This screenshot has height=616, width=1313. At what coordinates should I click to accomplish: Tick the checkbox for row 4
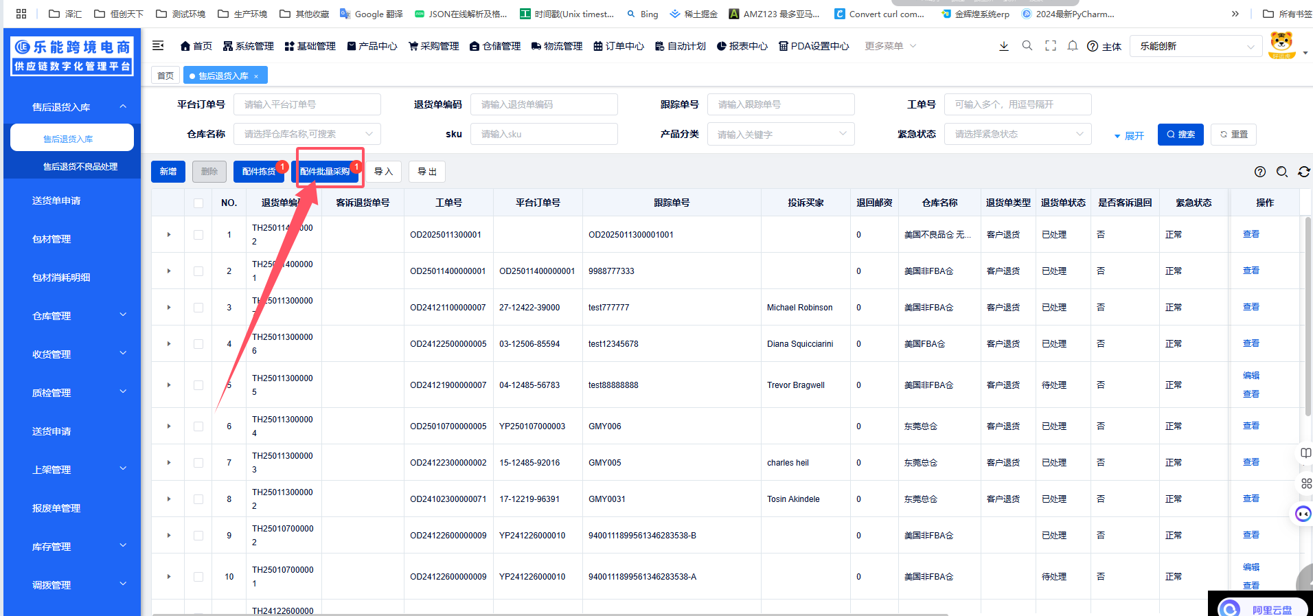(x=198, y=344)
